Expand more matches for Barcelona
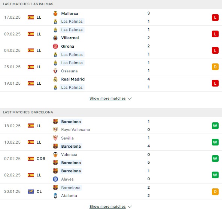 pos(107,207)
